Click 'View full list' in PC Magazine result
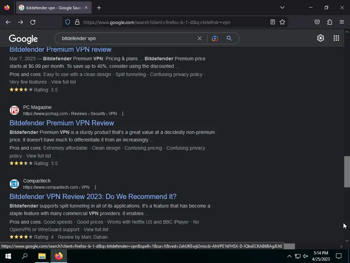The image size is (350, 263). [38, 156]
